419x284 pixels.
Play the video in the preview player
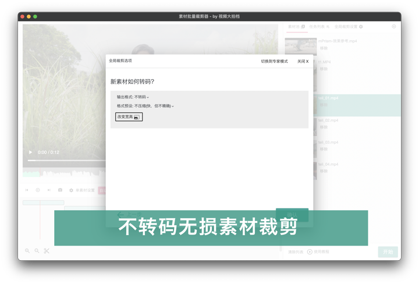pyautogui.click(x=30, y=152)
